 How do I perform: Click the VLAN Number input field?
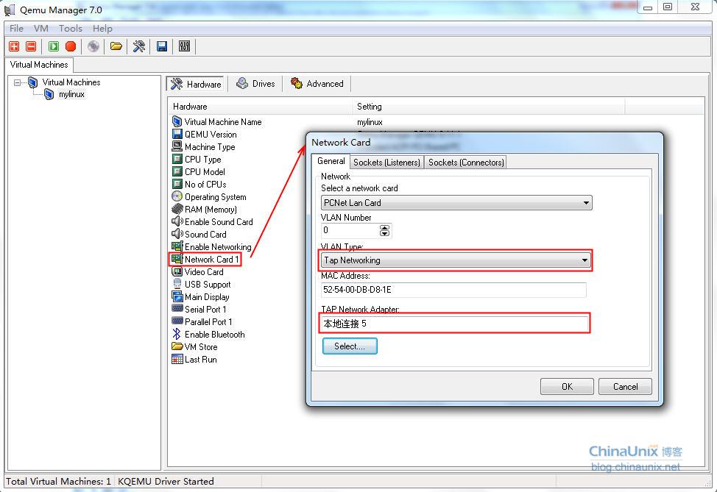tap(350, 230)
